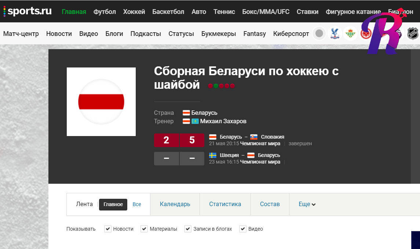Select the Все feed filter
Screen dimensions: 420x249
point(136,205)
